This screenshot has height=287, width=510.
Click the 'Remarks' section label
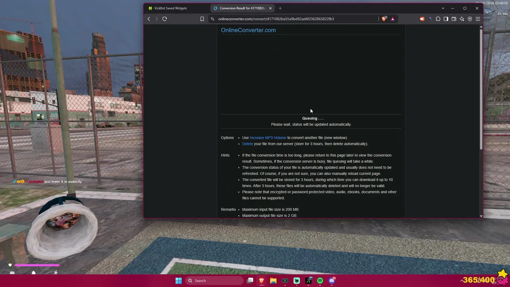tap(228, 209)
